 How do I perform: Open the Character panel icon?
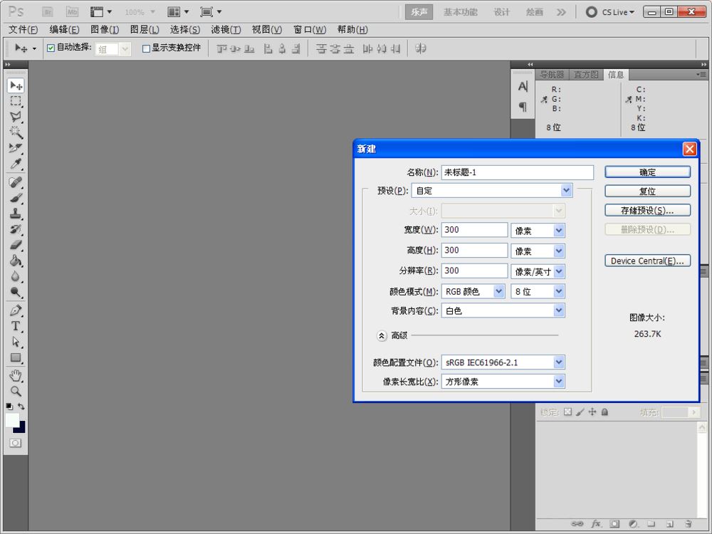523,86
